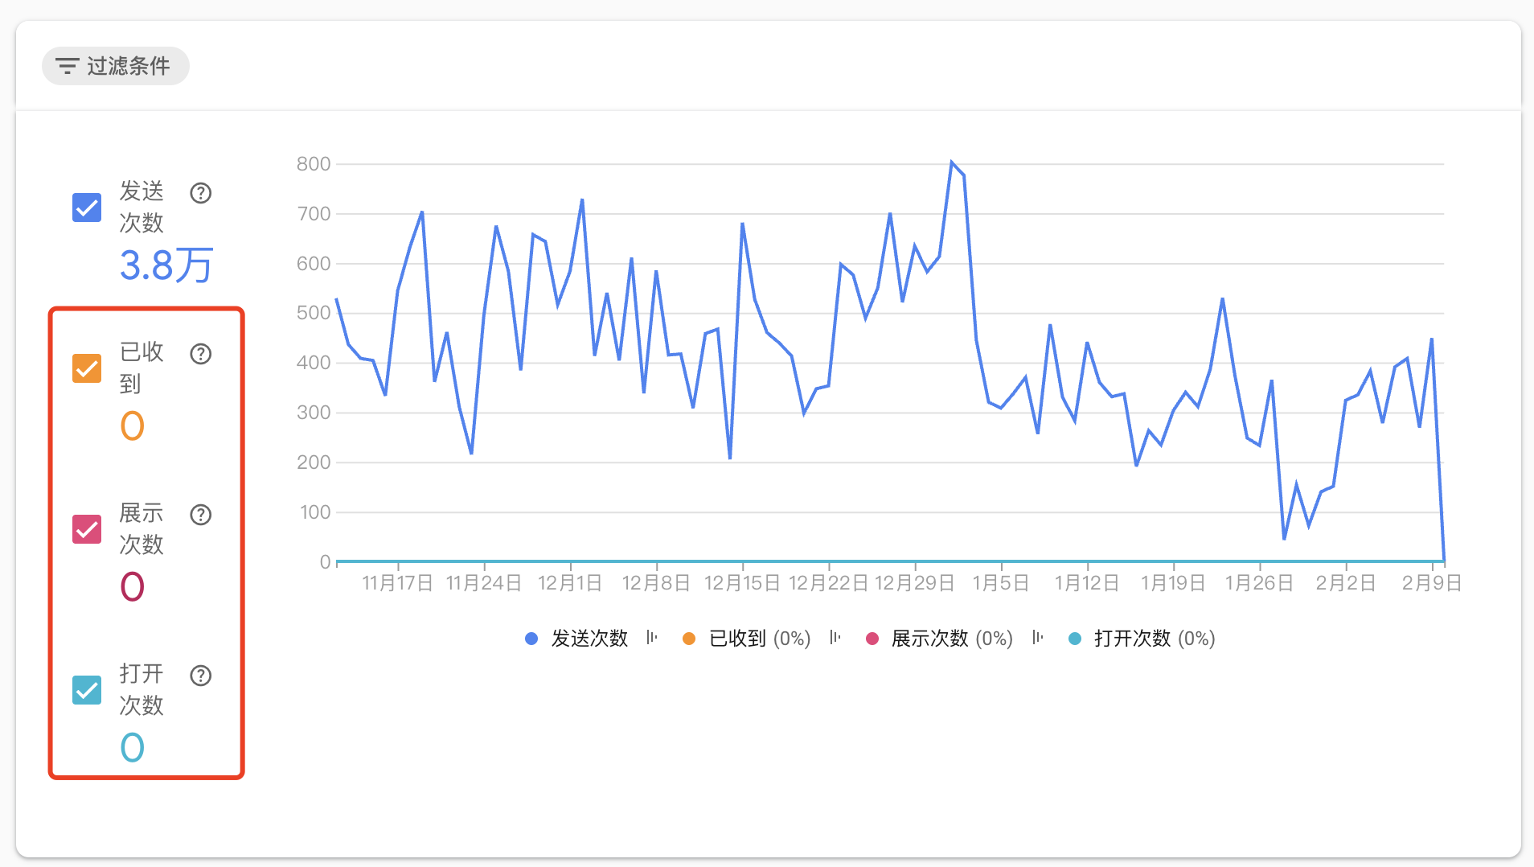Click the filter lines icon

pyautogui.click(x=67, y=66)
